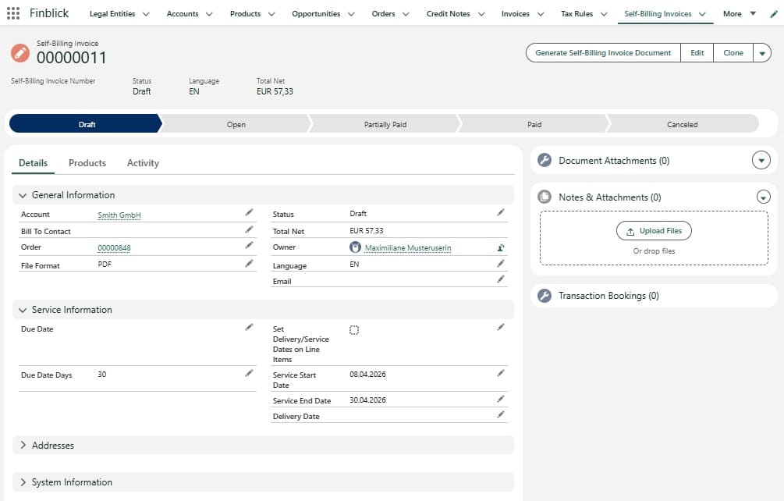Viewport: 784px width, 501px height.
Task: Open the Products nav dropdown chevron
Action: tap(271, 14)
